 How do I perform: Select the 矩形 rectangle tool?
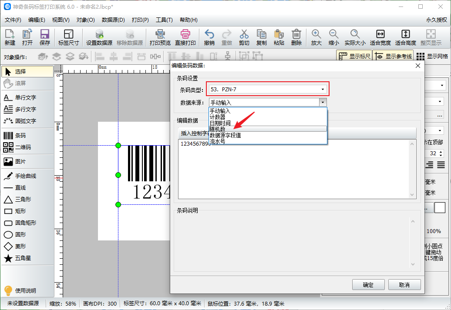click(x=27, y=211)
